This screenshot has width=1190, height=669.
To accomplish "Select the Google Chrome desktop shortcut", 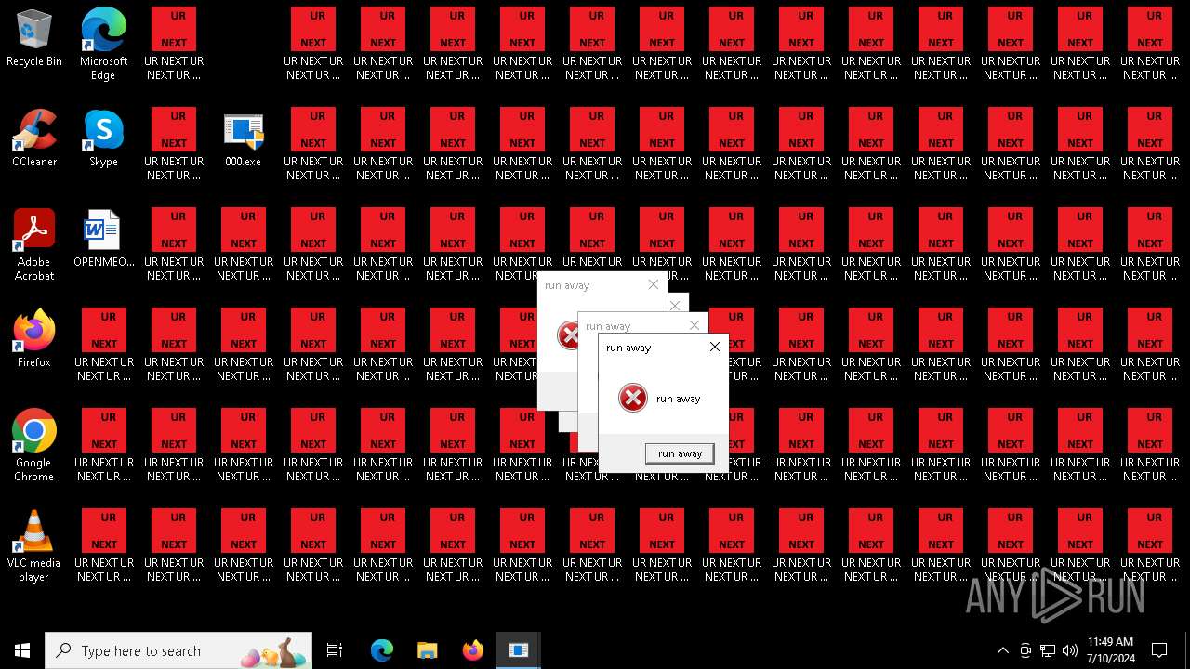I will point(34,446).
